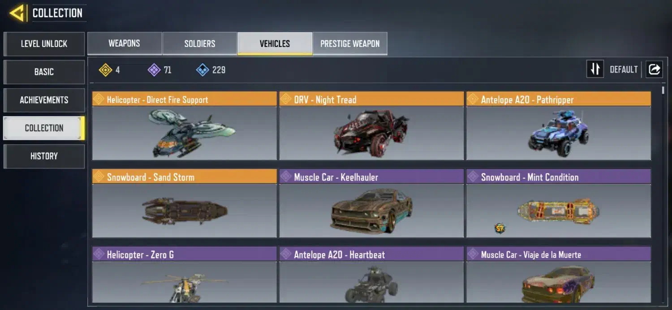Select the Basic sidebar button
This screenshot has width=672, height=310.
(x=44, y=72)
